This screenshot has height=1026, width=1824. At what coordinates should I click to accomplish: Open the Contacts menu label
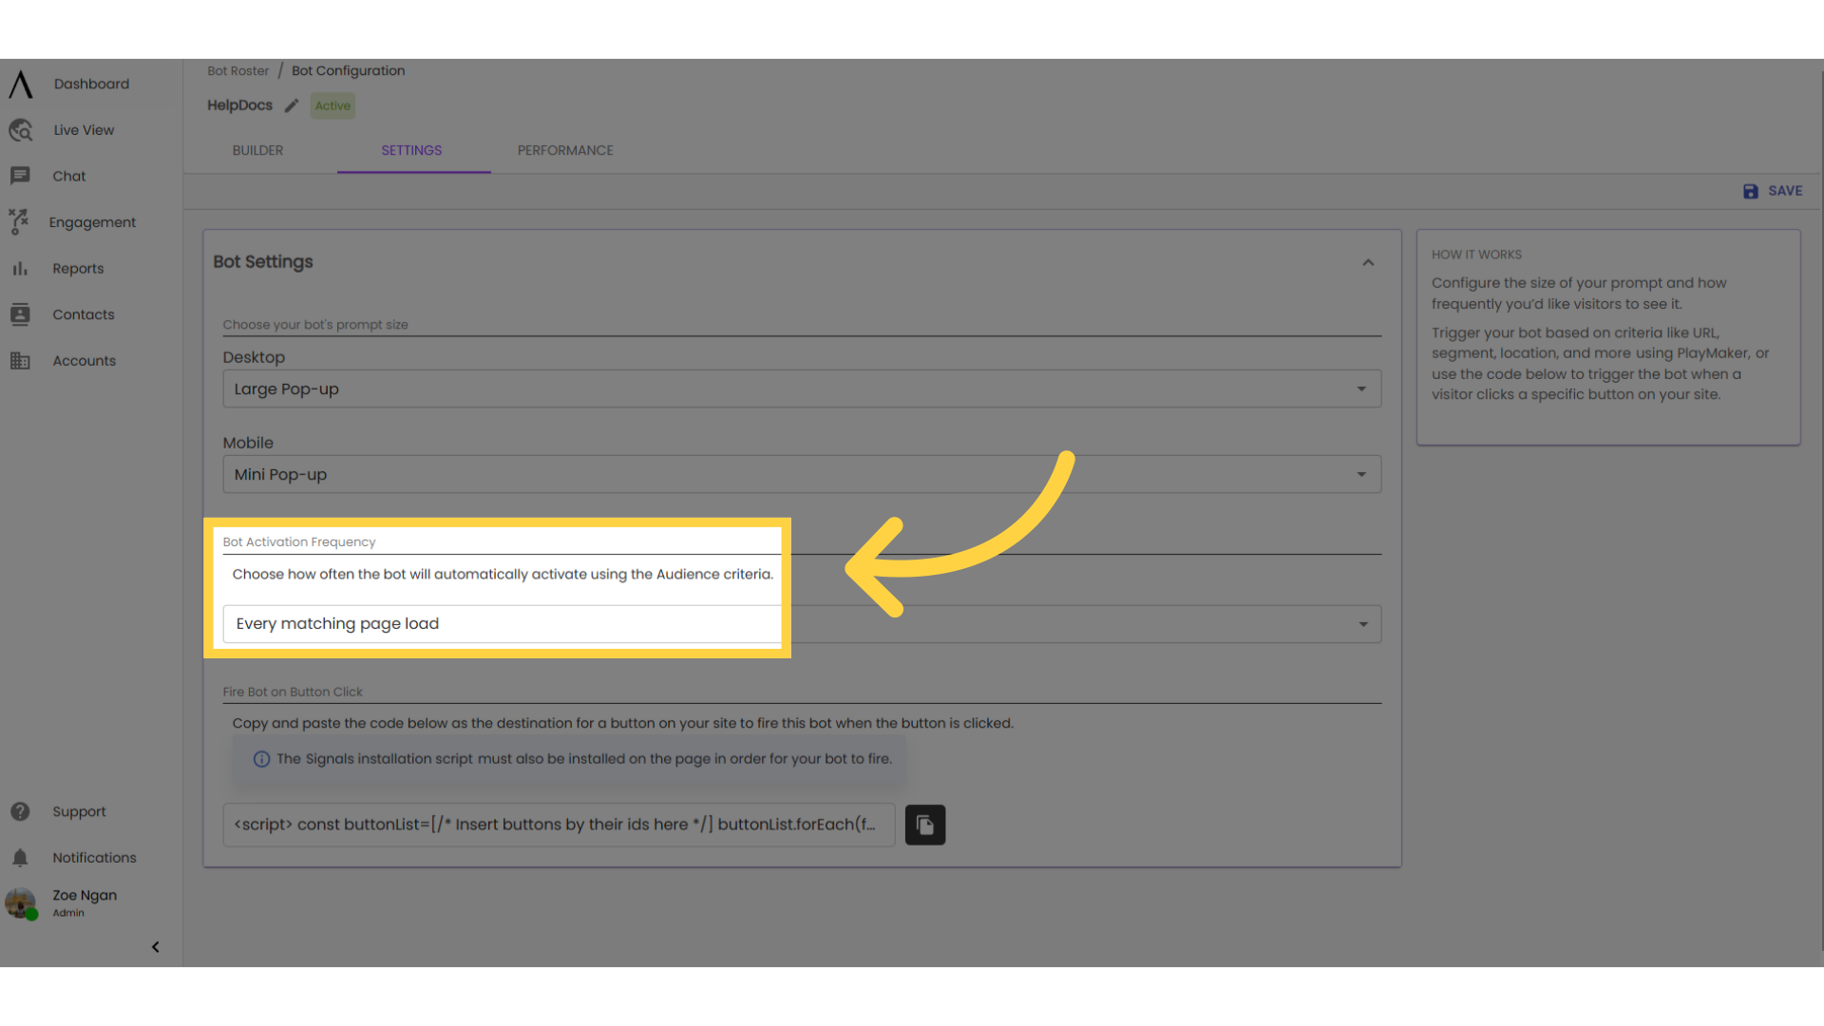tap(84, 314)
